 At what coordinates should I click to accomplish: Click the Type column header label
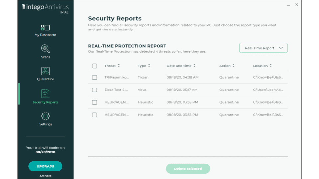tap(142, 66)
